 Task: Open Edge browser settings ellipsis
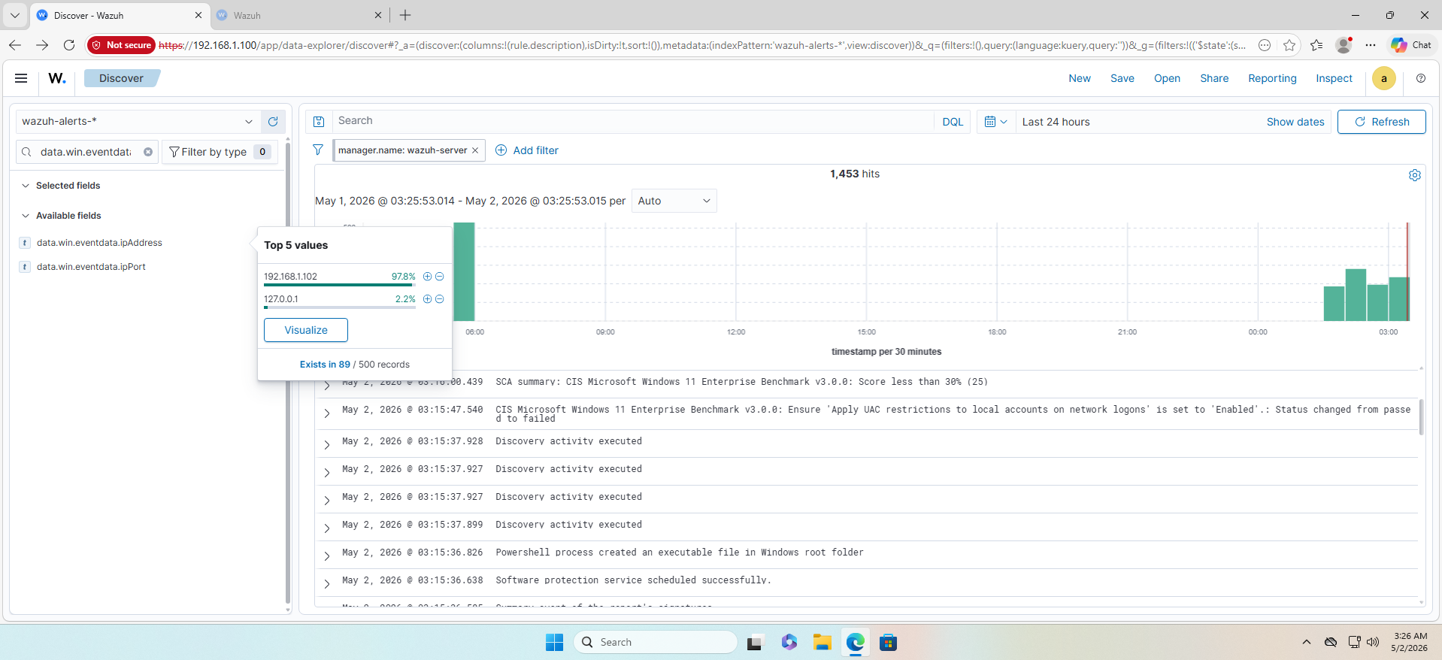pos(1371,45)
